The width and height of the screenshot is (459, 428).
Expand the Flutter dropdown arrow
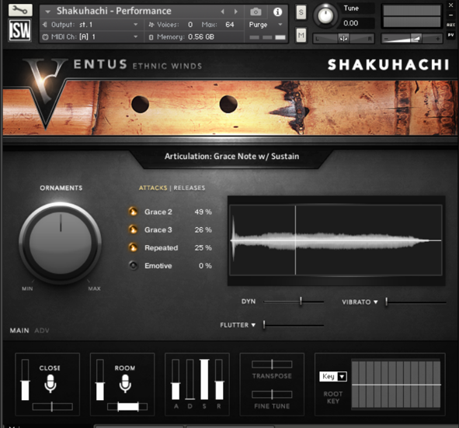click(x=253, y=325)
